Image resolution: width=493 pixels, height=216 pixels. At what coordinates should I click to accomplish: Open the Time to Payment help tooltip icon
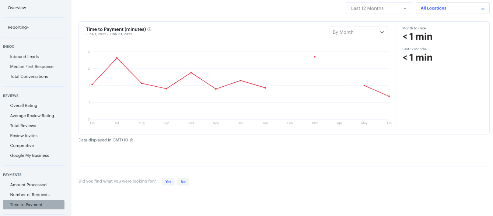[x=149, y=29]
